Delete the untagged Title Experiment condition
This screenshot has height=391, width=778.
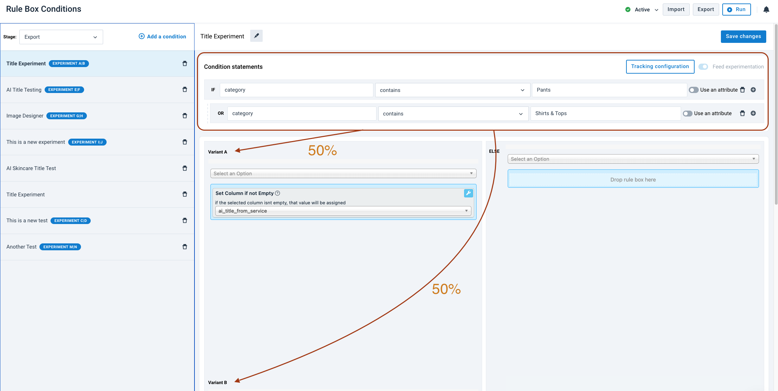pyautogui.click(x=185, y=194)
